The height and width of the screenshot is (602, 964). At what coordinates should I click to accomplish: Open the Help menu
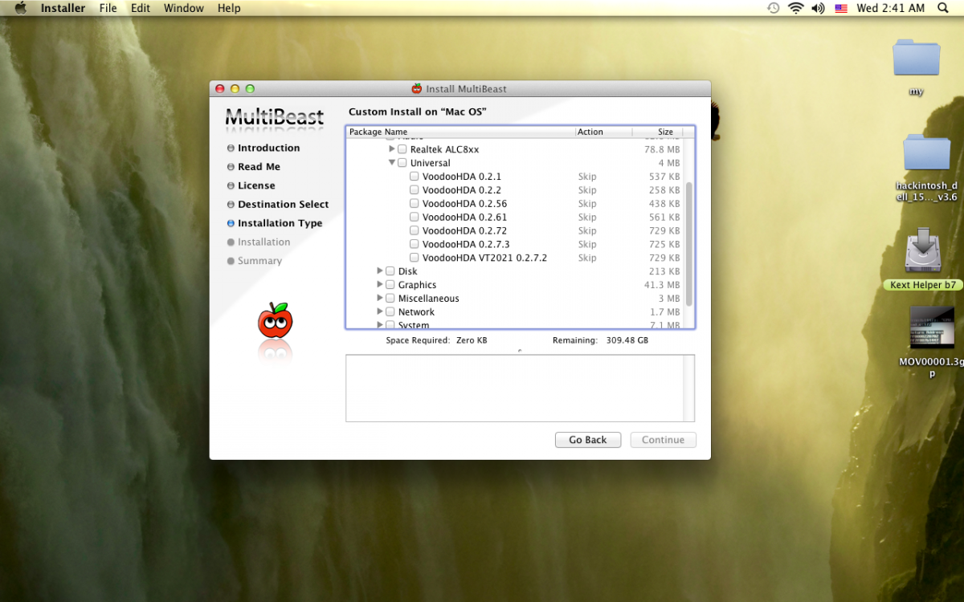click(229, 8)
